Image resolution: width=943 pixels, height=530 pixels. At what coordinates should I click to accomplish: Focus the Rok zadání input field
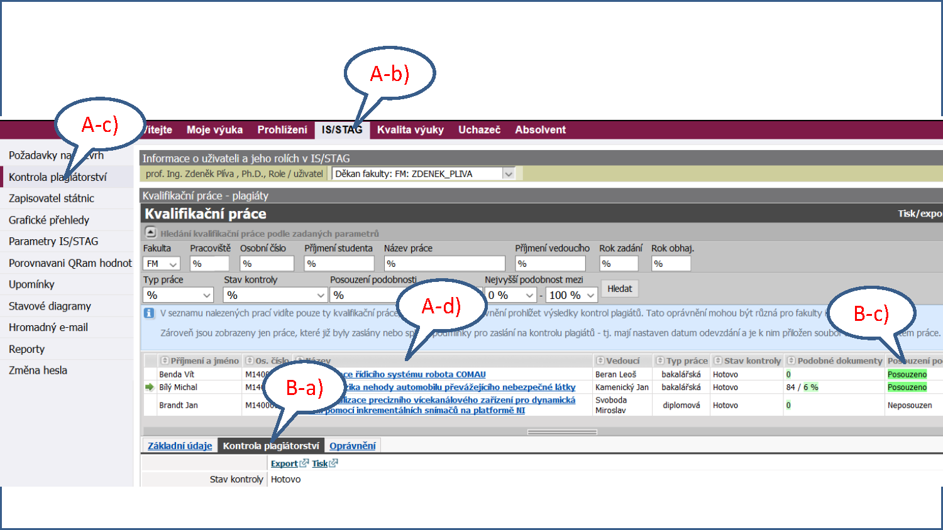(619, 264)
